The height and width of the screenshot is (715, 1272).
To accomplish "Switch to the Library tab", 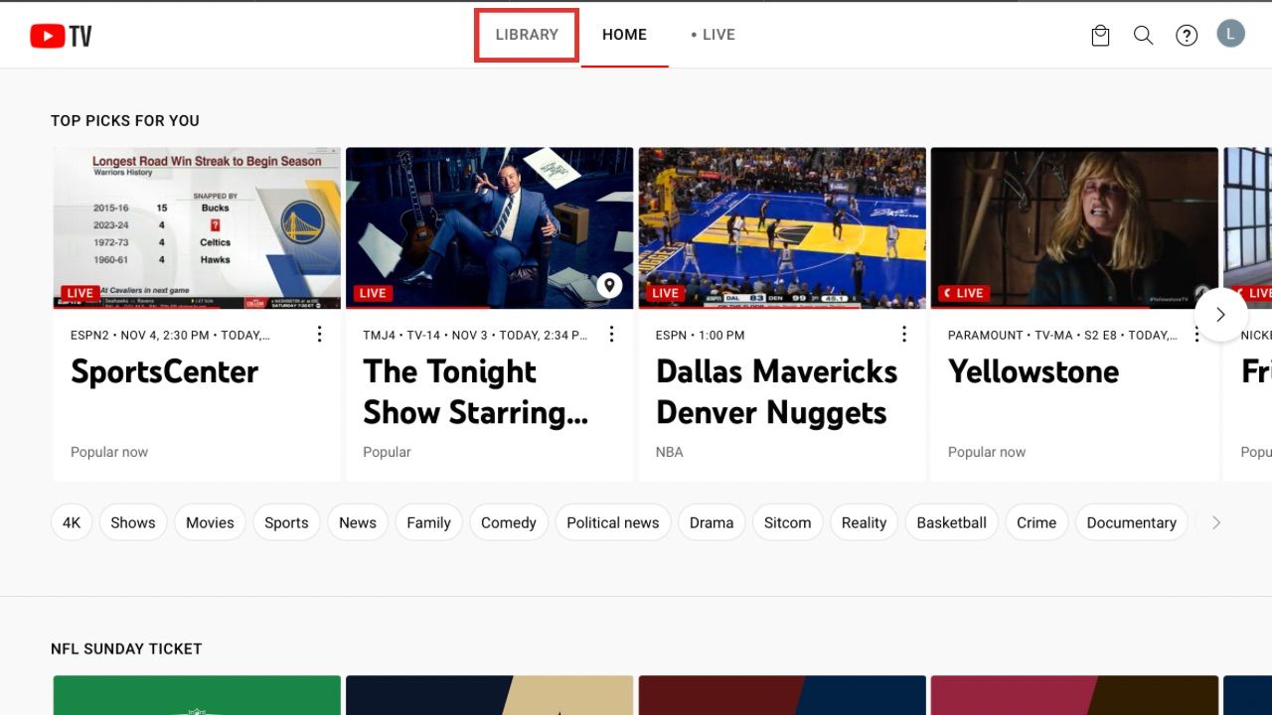I will pyautogui.click(x=526, y=34).
